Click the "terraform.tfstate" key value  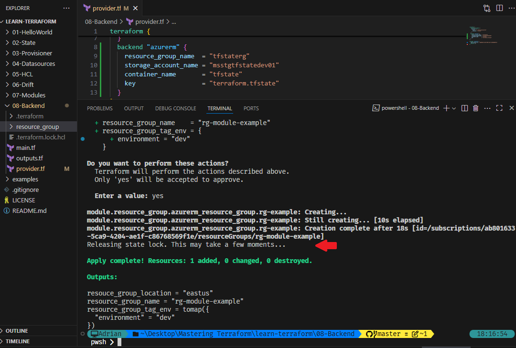pos(244,83)
